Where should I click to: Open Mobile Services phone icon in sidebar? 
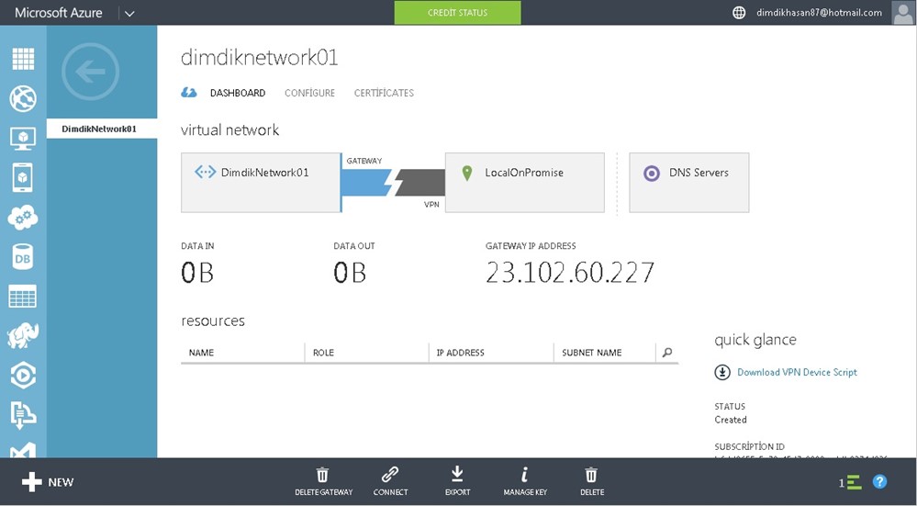tap(23, 178)
